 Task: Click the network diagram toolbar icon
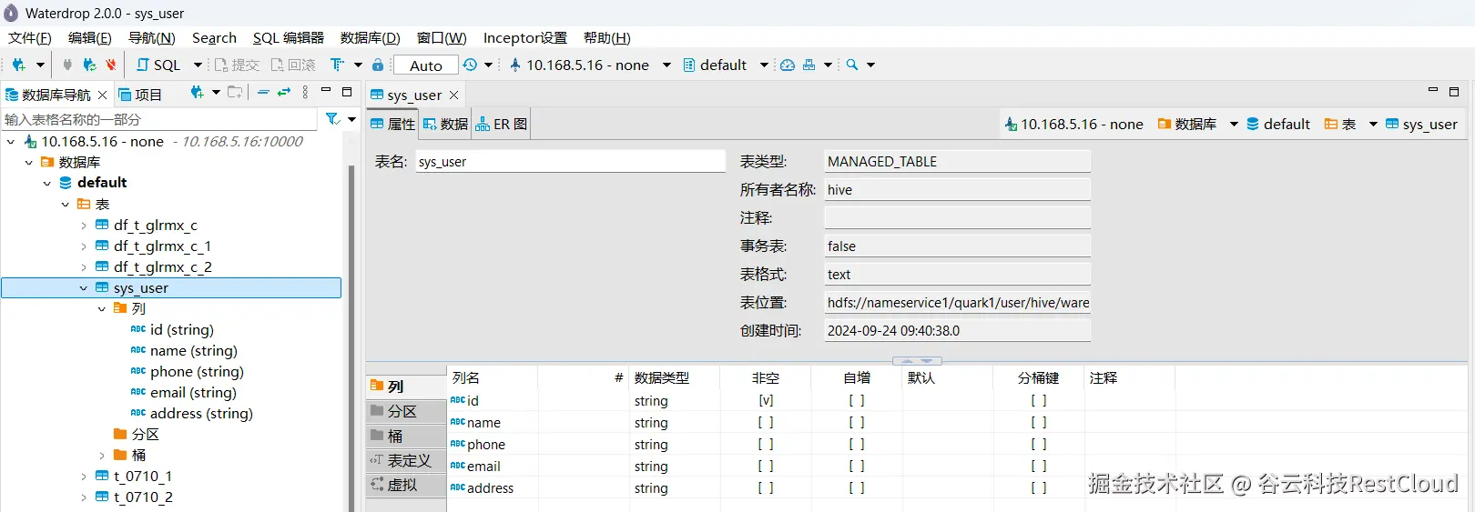[809, 65]
